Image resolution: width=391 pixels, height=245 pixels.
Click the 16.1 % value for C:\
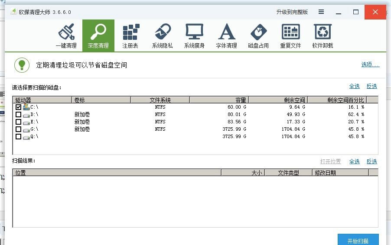356,107
